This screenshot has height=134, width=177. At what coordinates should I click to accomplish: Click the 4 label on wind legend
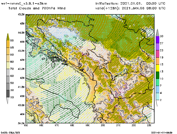click(161, 93)
